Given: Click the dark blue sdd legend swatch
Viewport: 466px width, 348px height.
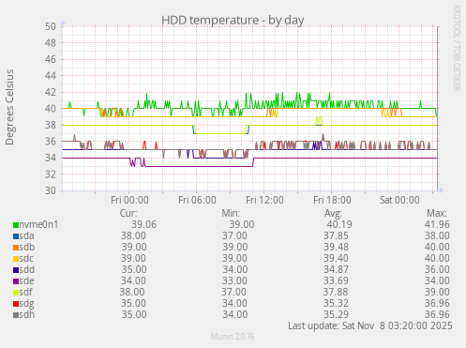Looking at the screenshot, I should [16, 270].
